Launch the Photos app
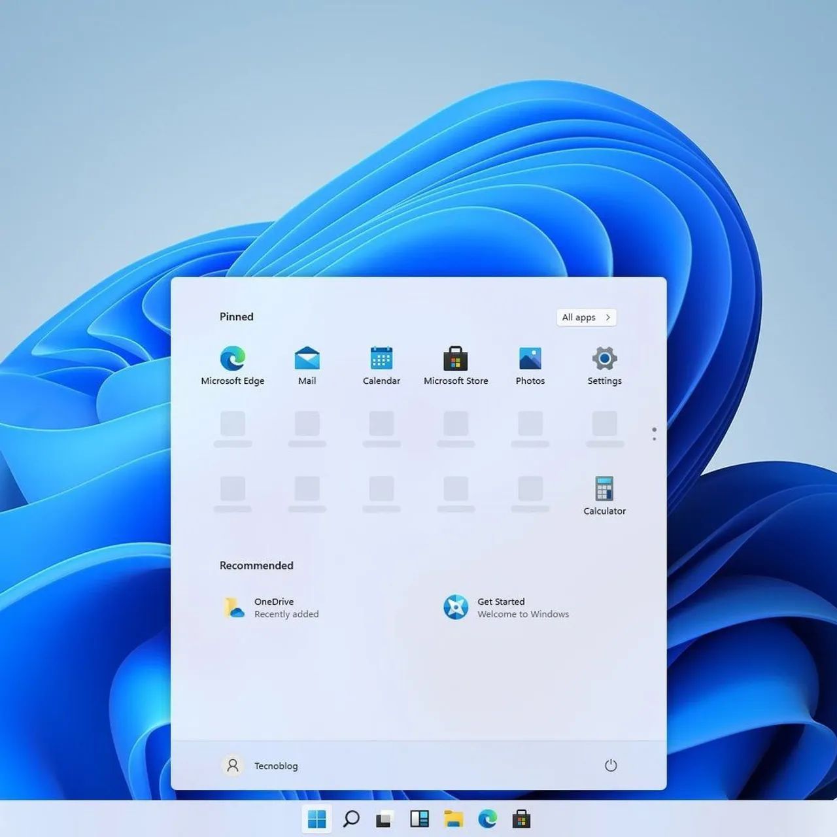Image resolution: width=837 pixels, height=837 pixels. point(530,366)
